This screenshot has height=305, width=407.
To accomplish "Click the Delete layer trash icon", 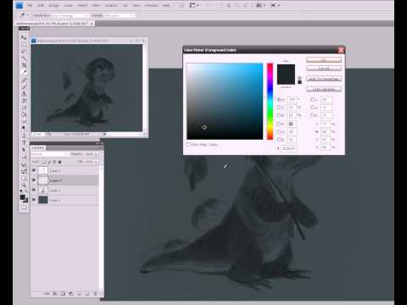I will pos(95,294).
